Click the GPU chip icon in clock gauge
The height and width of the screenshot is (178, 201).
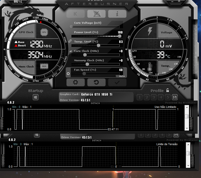click(44, 32)
